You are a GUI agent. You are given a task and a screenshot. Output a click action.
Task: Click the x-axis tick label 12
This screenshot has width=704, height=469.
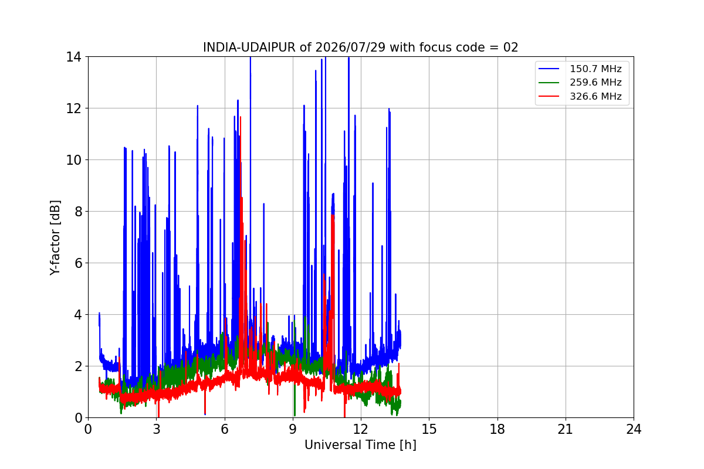pyautogui.click(x=361, y=429)
